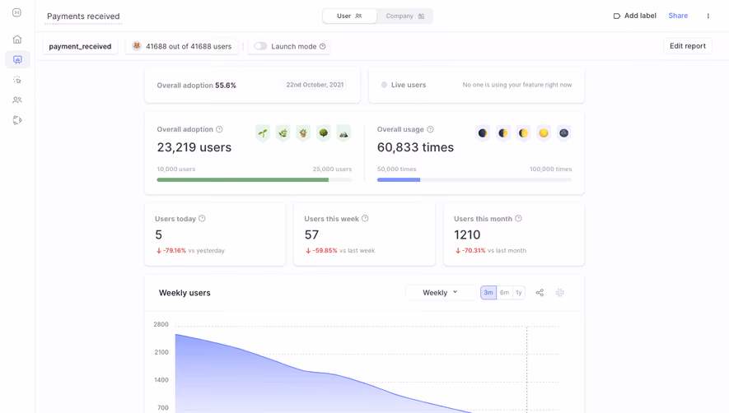Open the Home icon in sidebar
This screenshot has height=413, width=729.
(17, 39)
